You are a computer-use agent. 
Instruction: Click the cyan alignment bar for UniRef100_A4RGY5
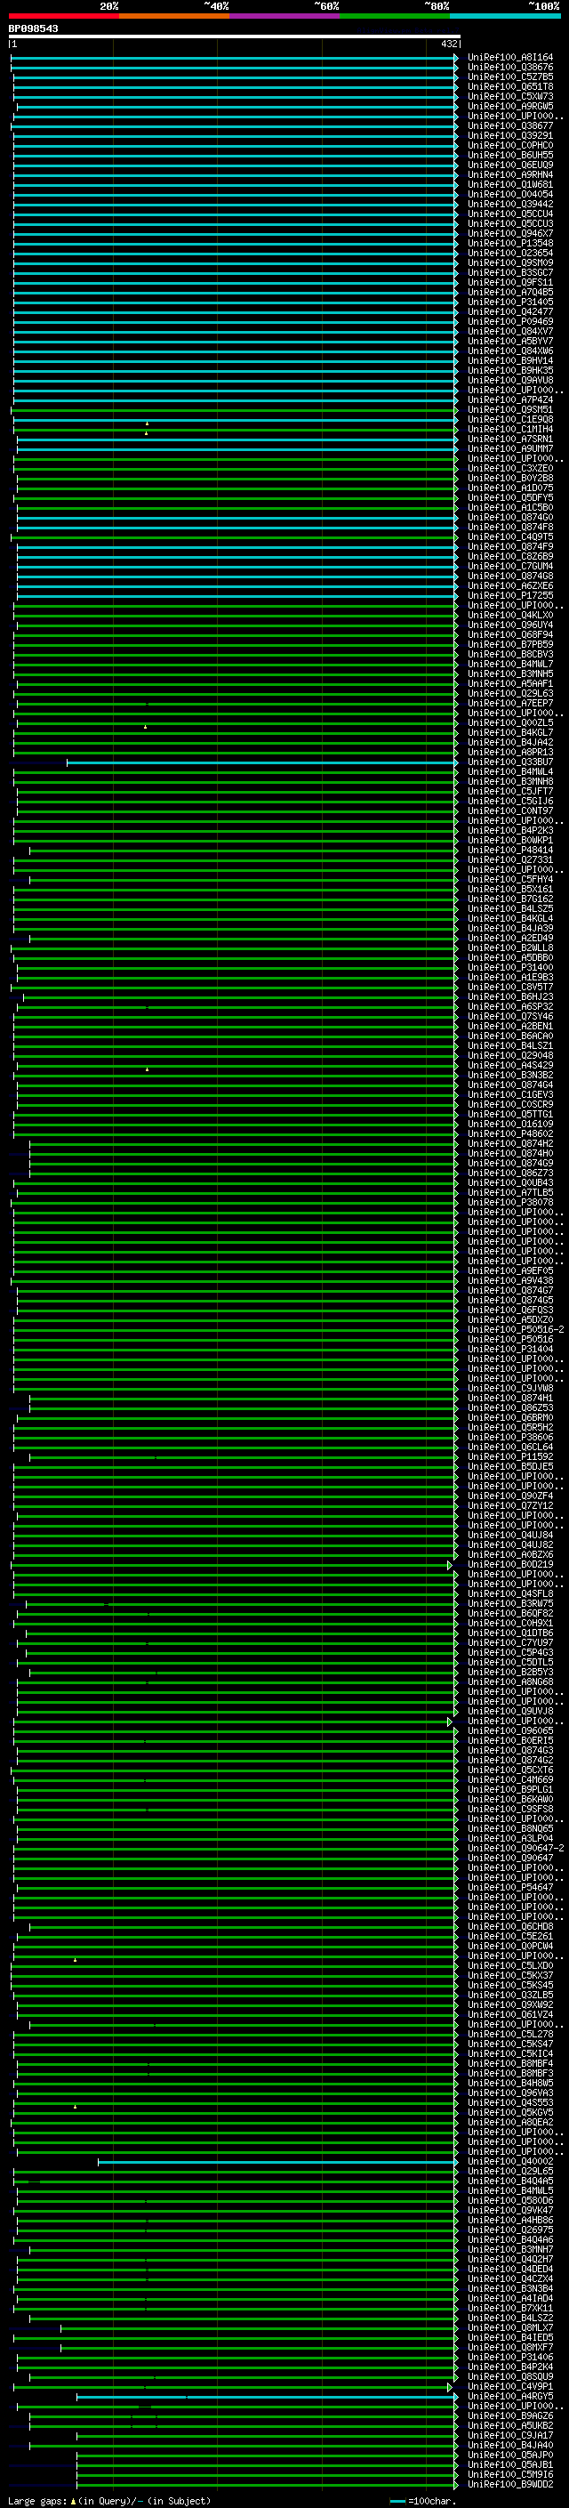[266, 2397]
